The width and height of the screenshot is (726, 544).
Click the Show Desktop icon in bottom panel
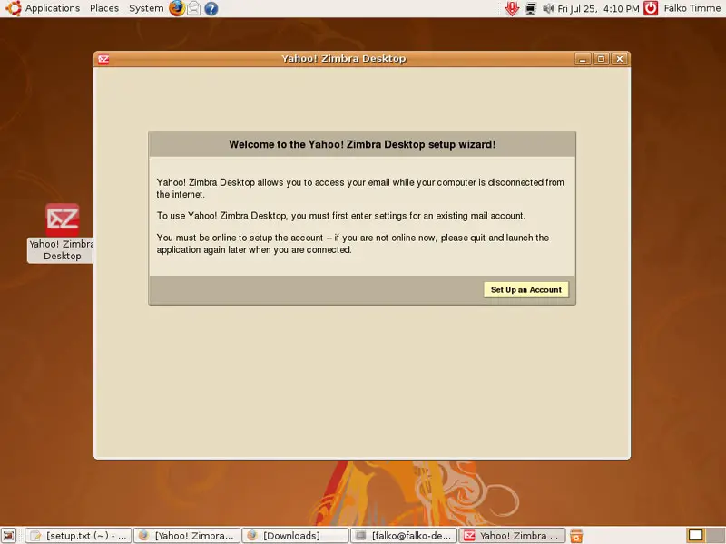[x=9, y=536]
